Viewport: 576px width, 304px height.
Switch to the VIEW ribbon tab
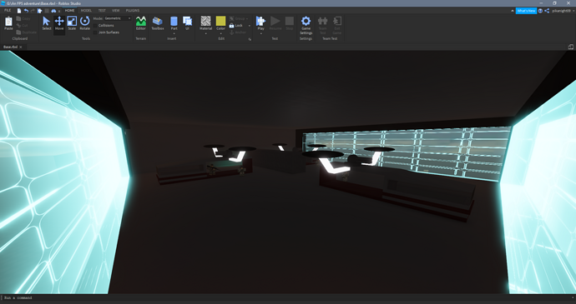click(x=116, y=10)
